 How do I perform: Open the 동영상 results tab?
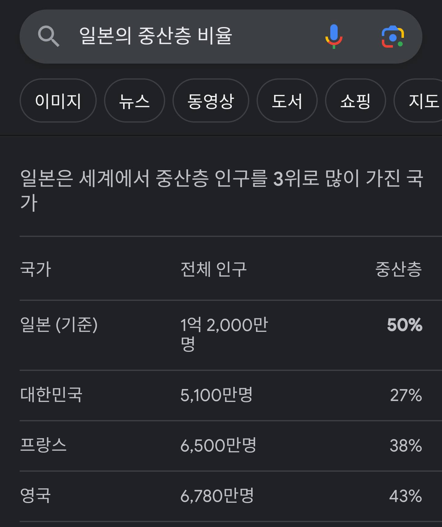point(211,101)
